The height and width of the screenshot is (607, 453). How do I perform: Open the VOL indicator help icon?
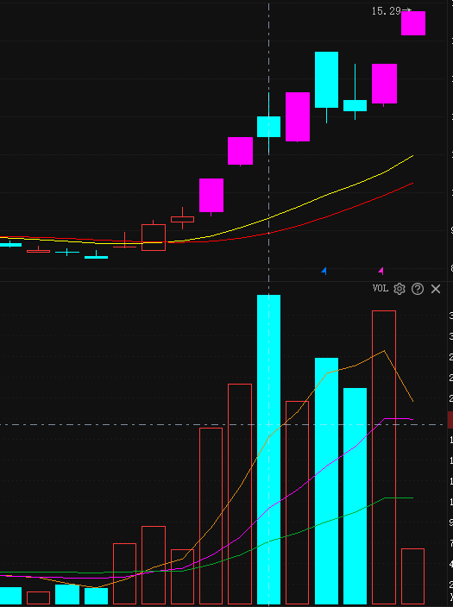pos(418,289)
